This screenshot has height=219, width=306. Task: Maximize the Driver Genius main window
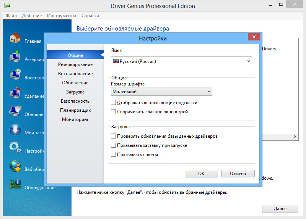click(x=281, y=5)
